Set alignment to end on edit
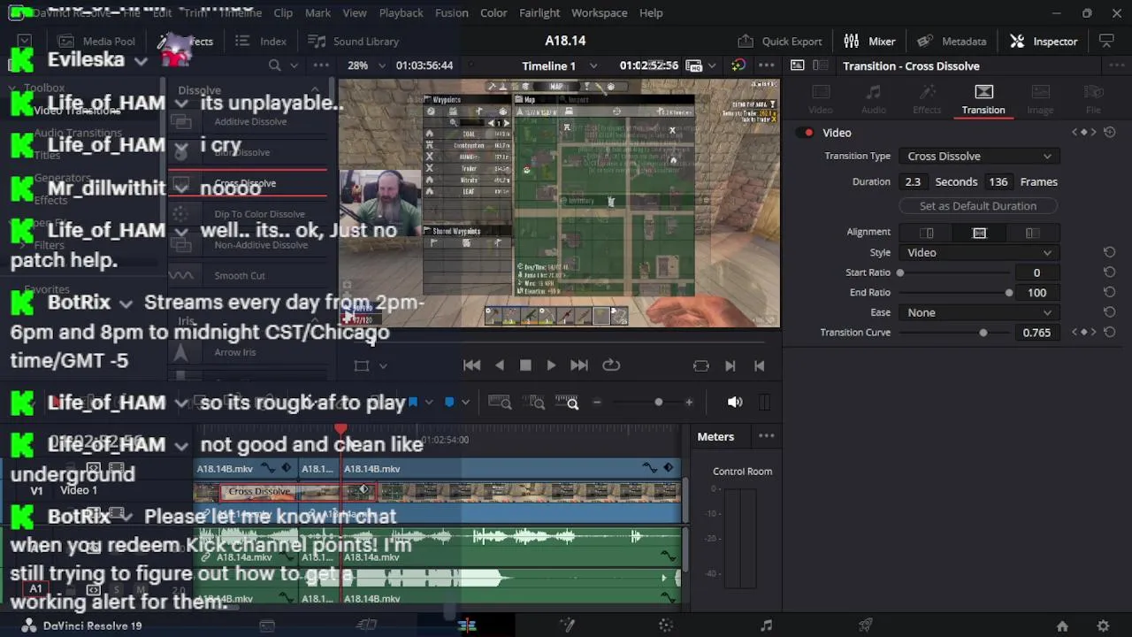Screen dimensions: 1132x637 tap(927, 233)
